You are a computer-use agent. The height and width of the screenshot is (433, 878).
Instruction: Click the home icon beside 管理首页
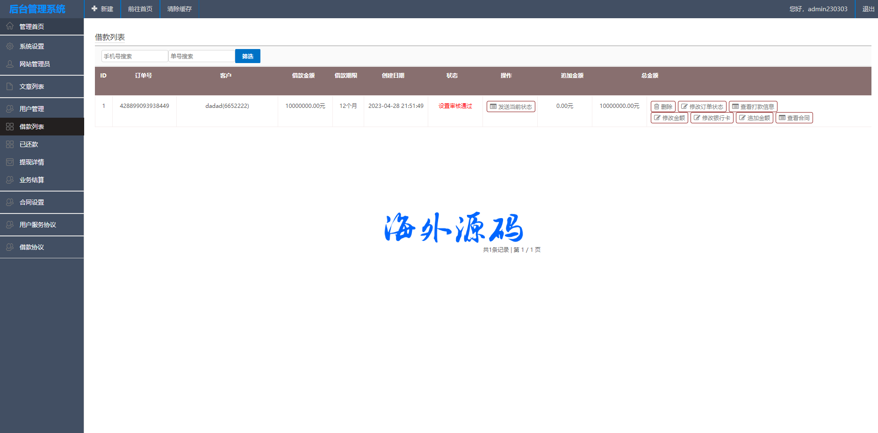coord(10,26)
